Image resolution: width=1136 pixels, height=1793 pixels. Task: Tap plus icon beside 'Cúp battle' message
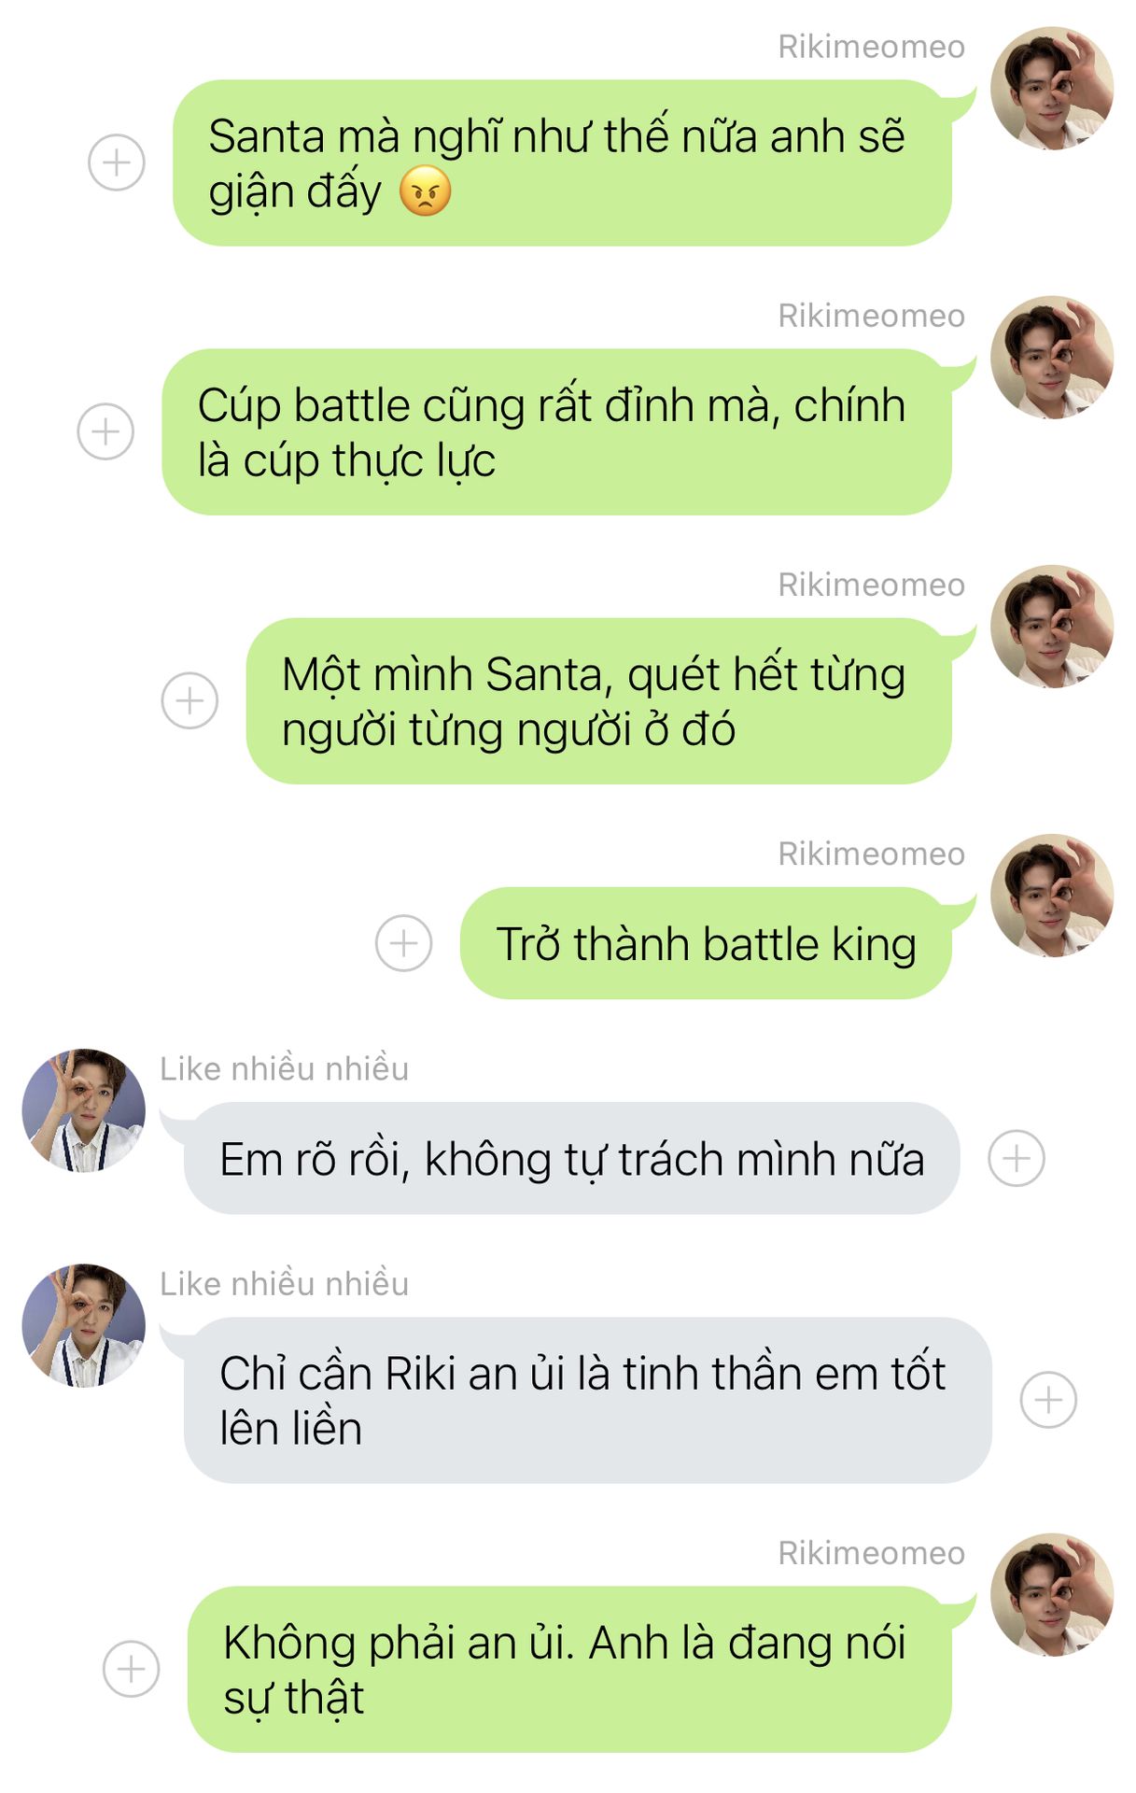[x=105, y=431]
